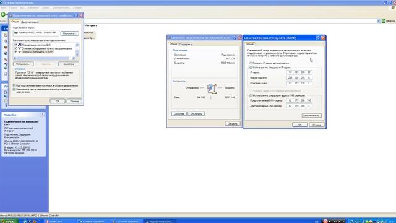Click the components list horizontal scroll-left arrow

coord(15,58)
